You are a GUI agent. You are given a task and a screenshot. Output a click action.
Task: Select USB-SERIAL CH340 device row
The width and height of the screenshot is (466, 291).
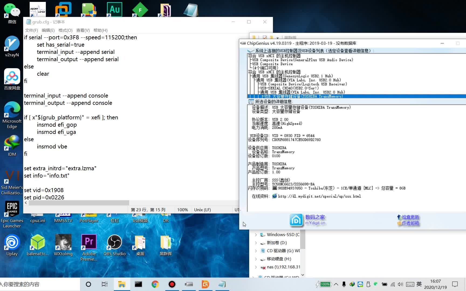tap(289, 88)
